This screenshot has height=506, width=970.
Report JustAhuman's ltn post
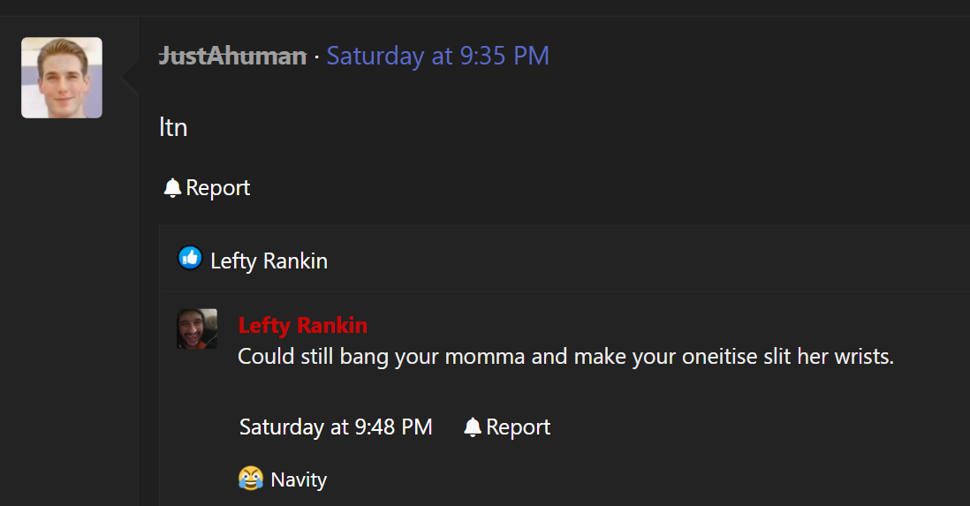208,187
